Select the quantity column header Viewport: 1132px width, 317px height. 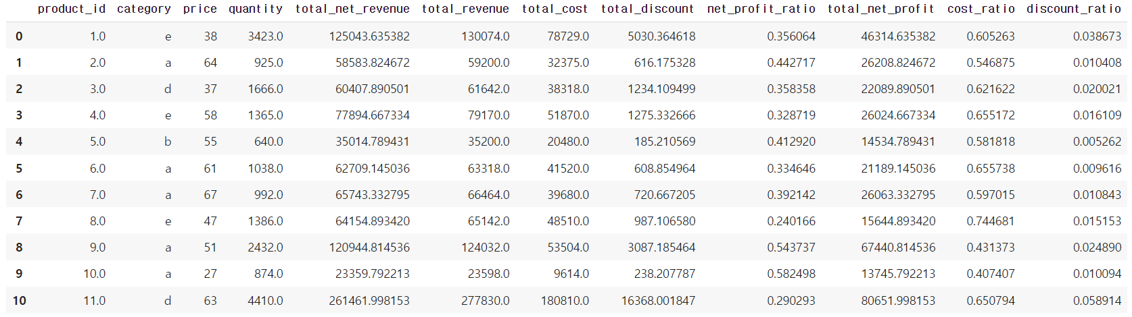pyautogui.click(x=256, y=9)
